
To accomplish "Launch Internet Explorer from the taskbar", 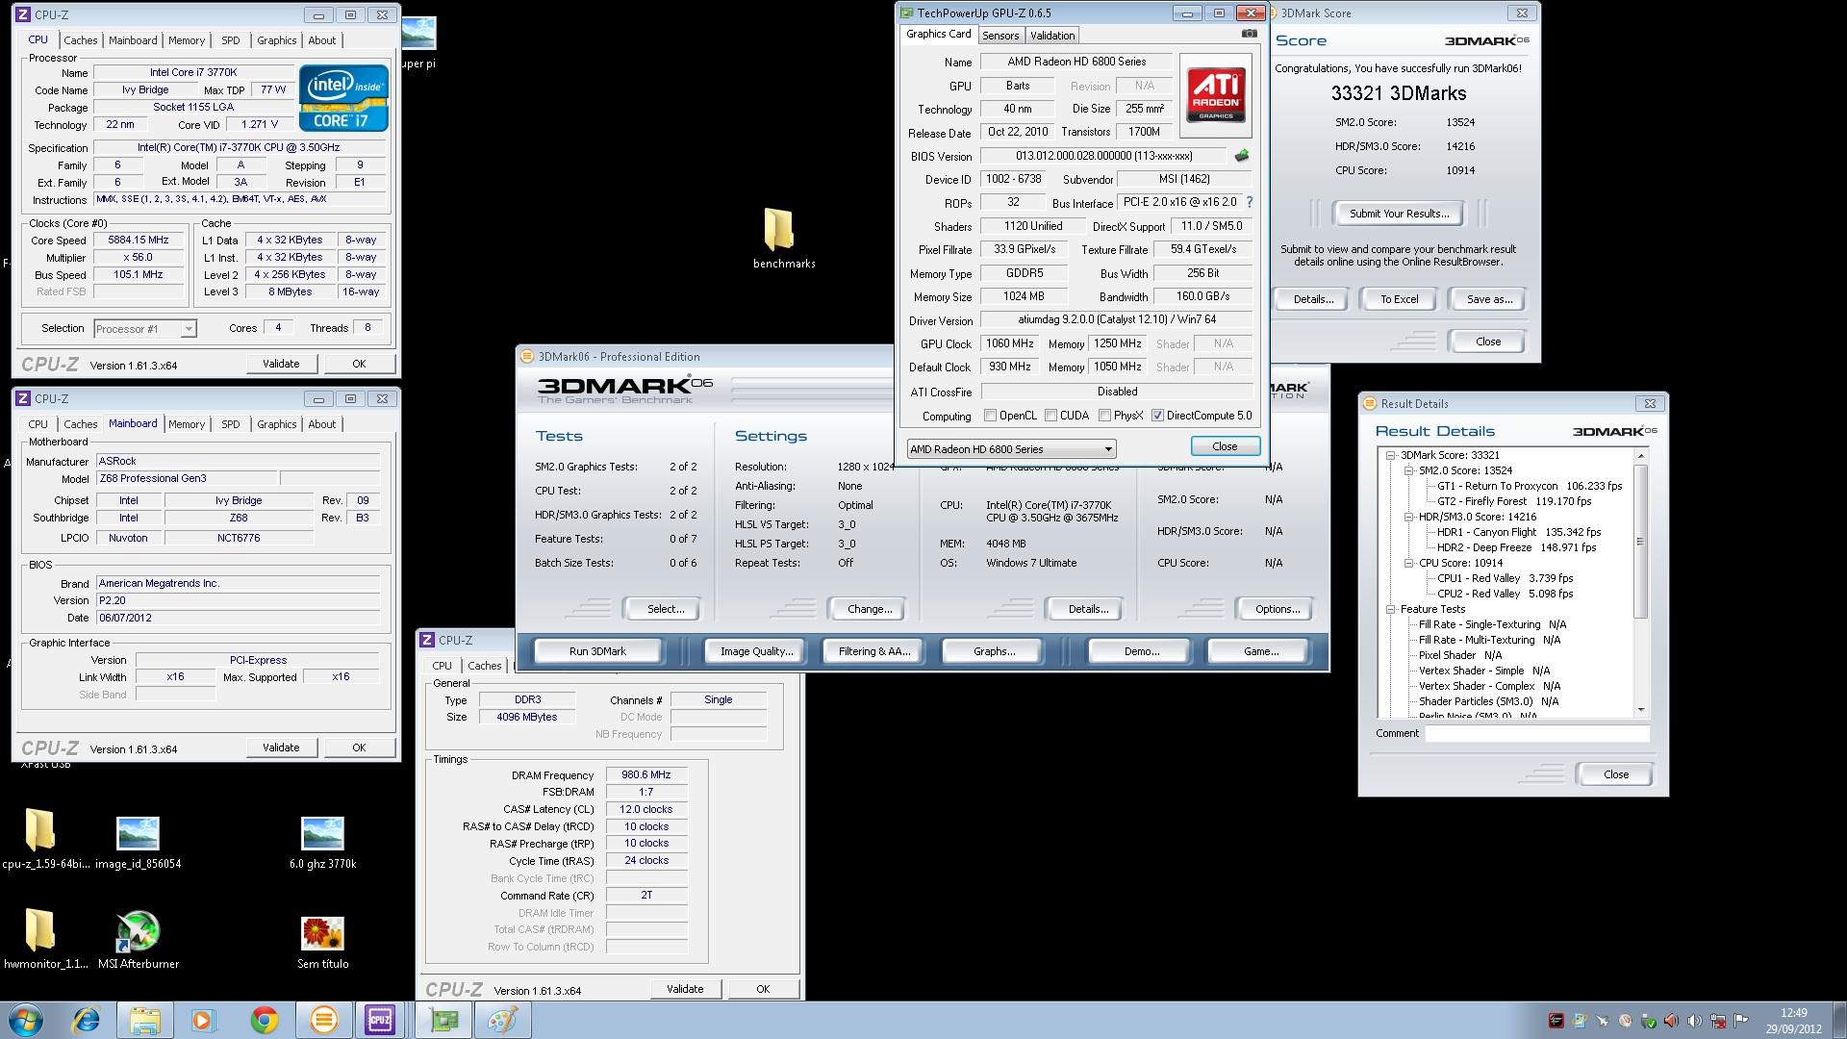I will pos(87,1020).
